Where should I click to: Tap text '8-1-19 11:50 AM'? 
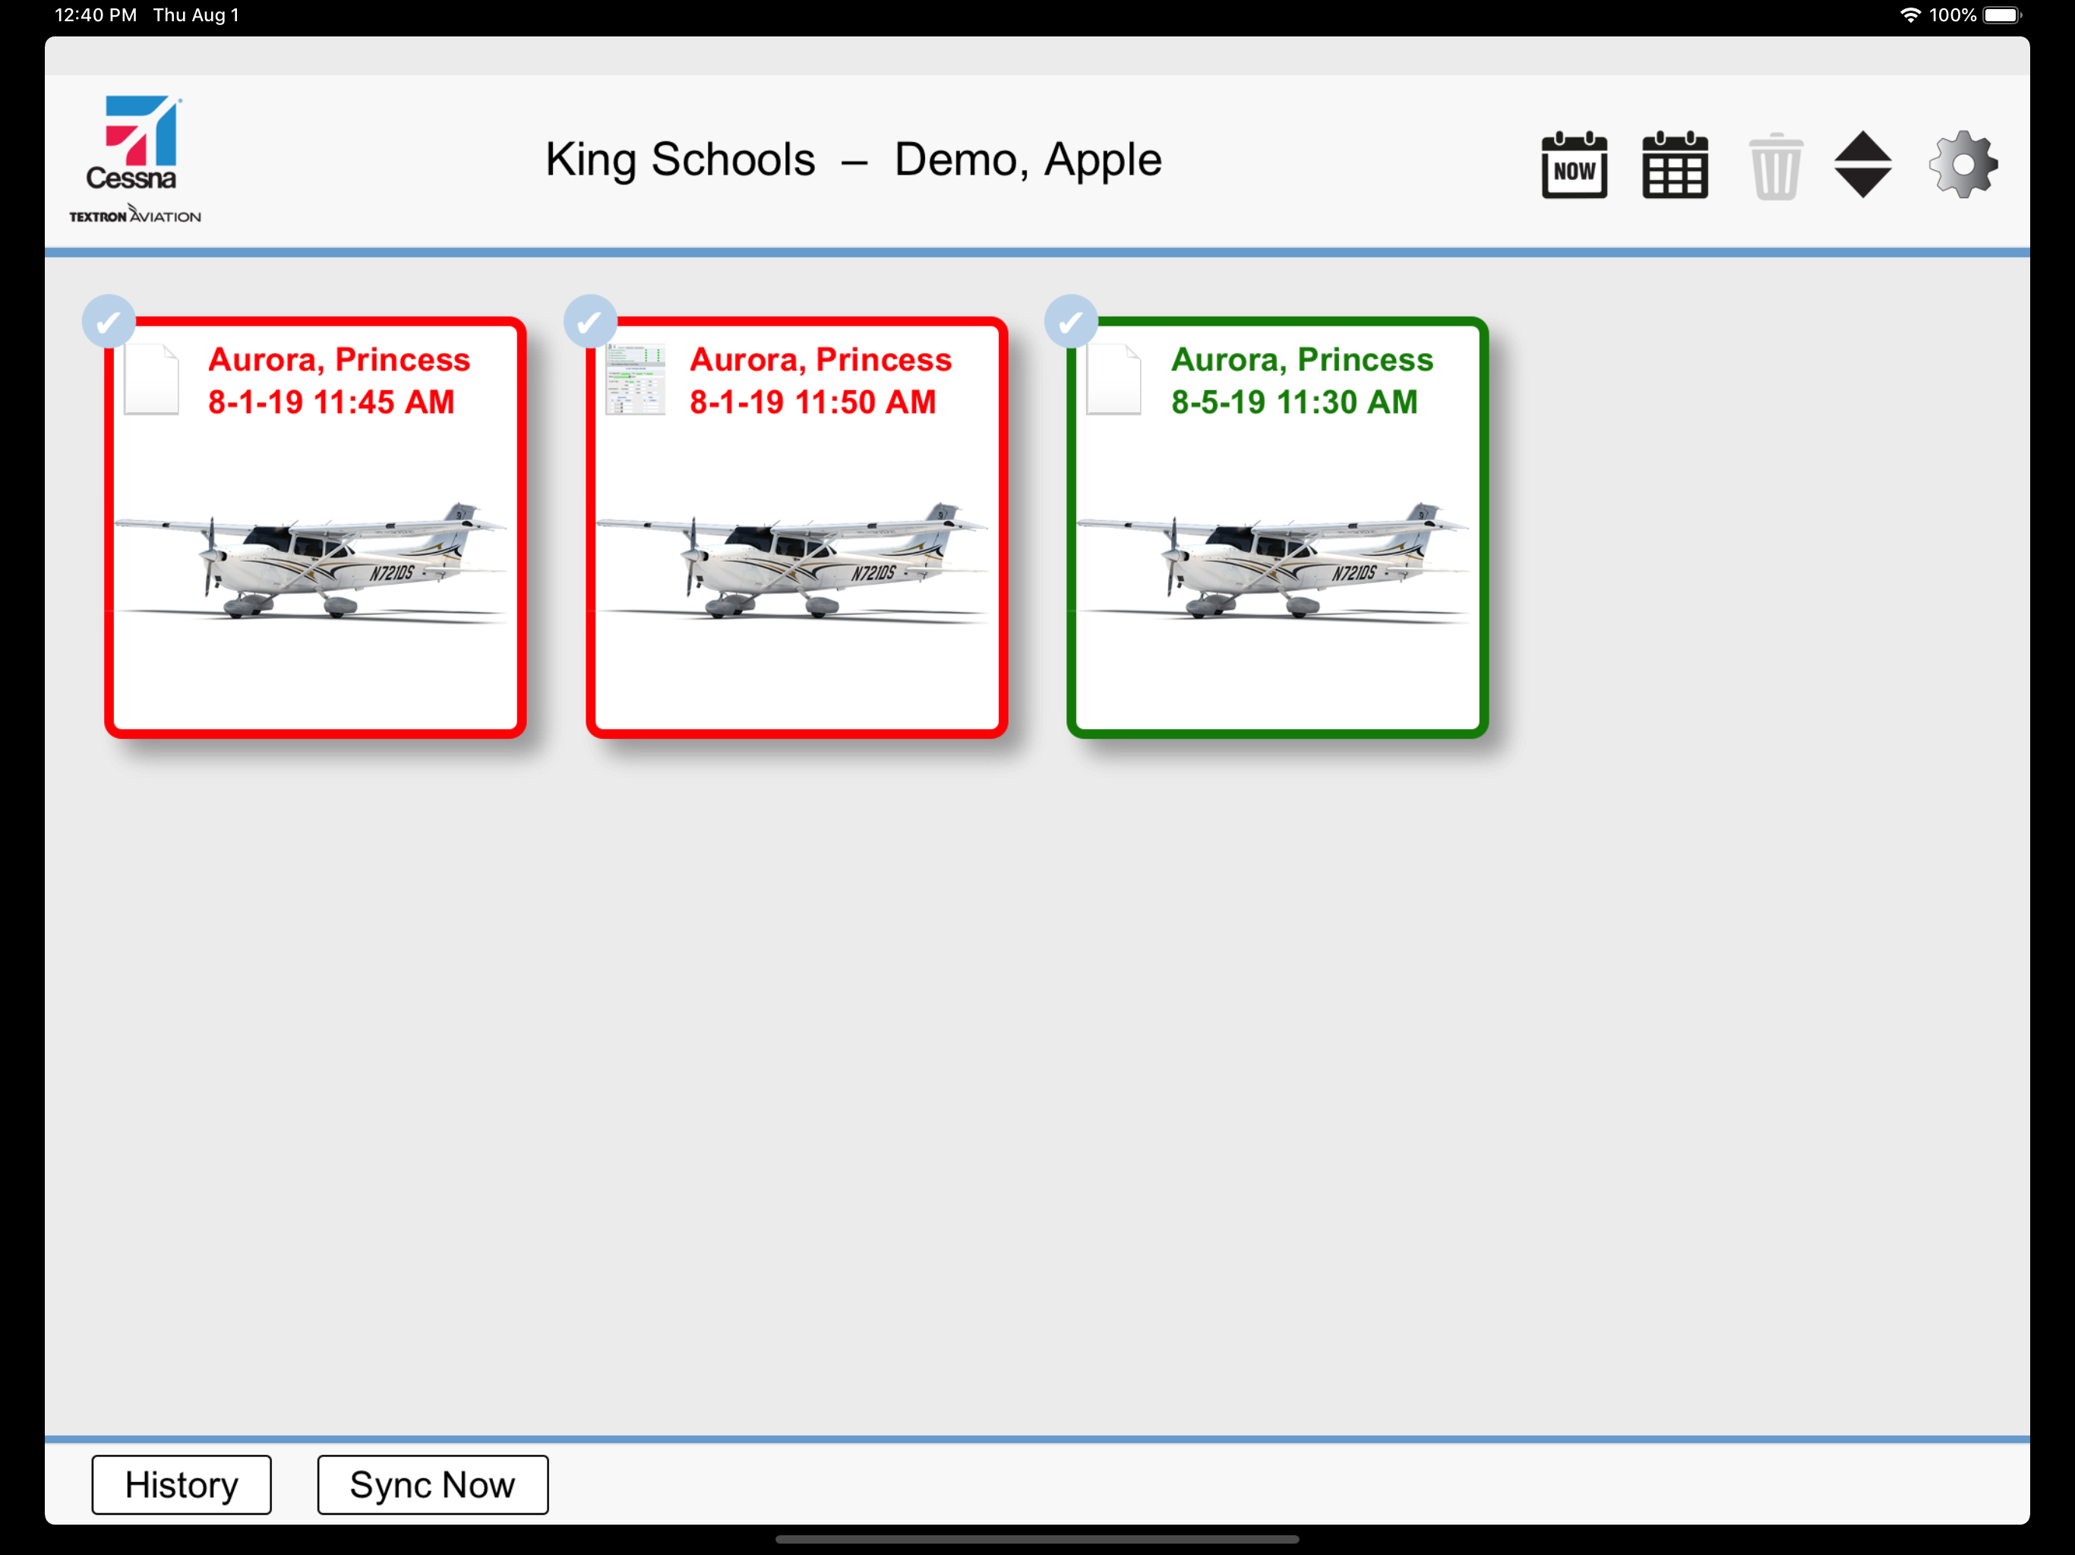pyautogui.click(x=813, y=402)
